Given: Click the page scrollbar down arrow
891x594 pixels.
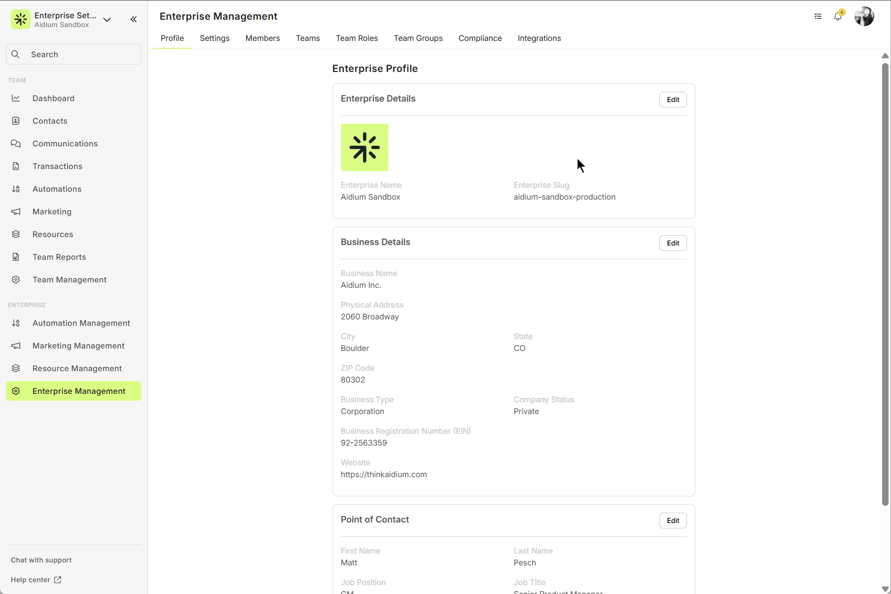Looking at the screenshot, I should (885, 589).
